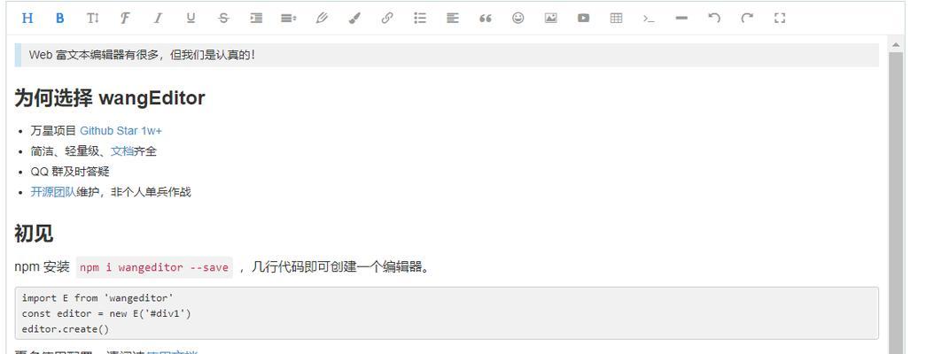This screenshot has width=934, height=354.
Task: Open the bullet list menu
Action: (420, 18)
